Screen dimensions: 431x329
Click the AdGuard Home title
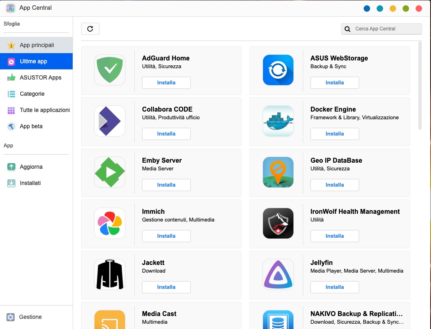click(166, 58)
